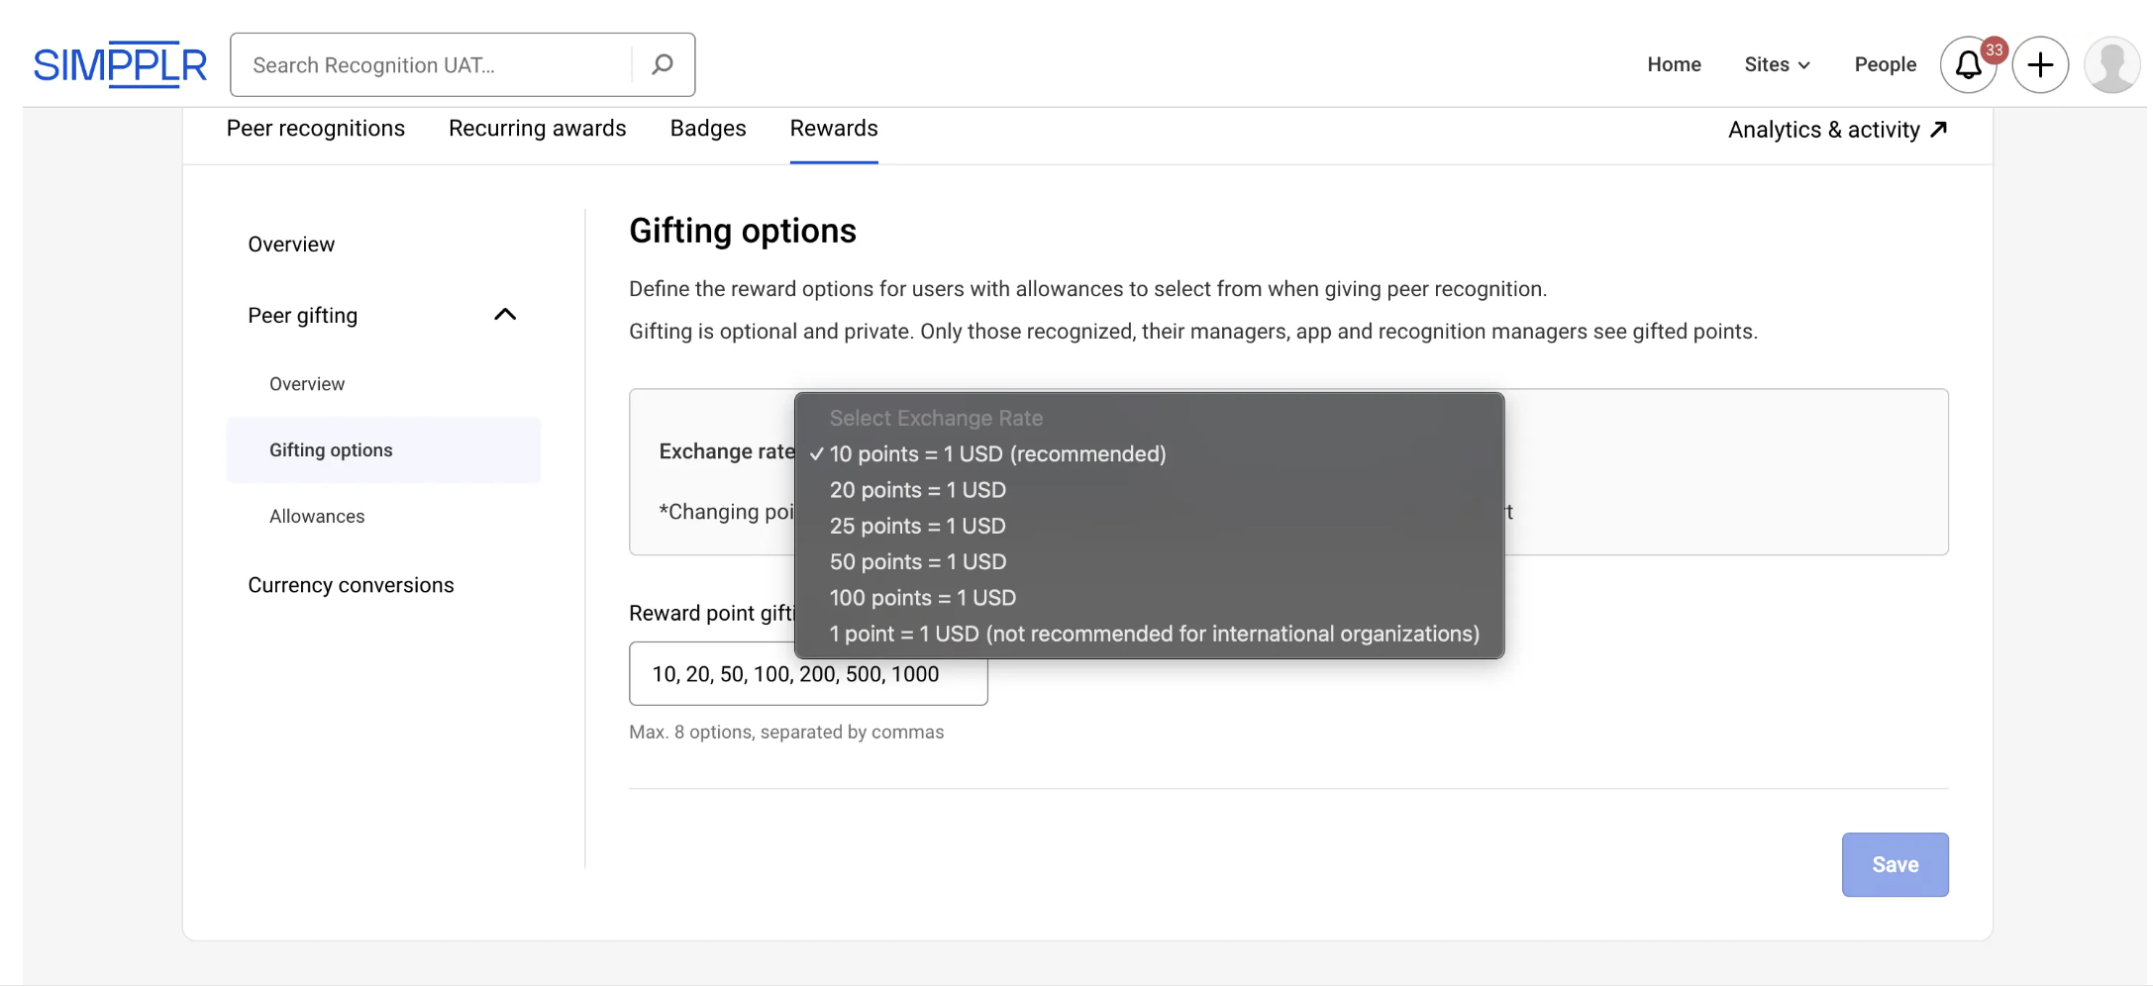This screenshot has width=2153, height=986.
Task: Open the notifications bell
Action: click(1968, 65)
